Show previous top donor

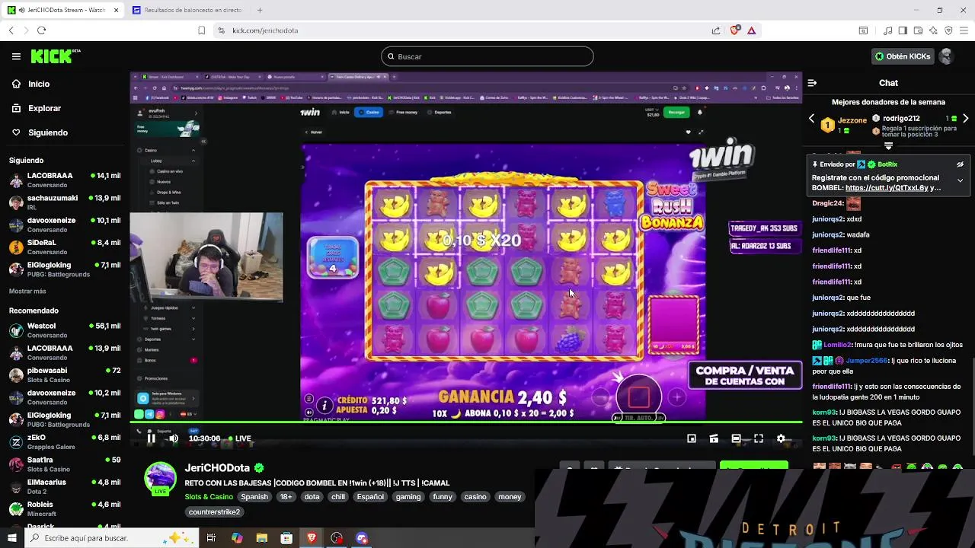click(x=811, y=119)
